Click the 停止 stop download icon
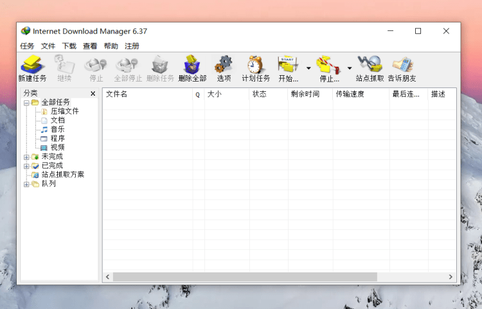Screen dimensions: 482x309 pos(96,65)
